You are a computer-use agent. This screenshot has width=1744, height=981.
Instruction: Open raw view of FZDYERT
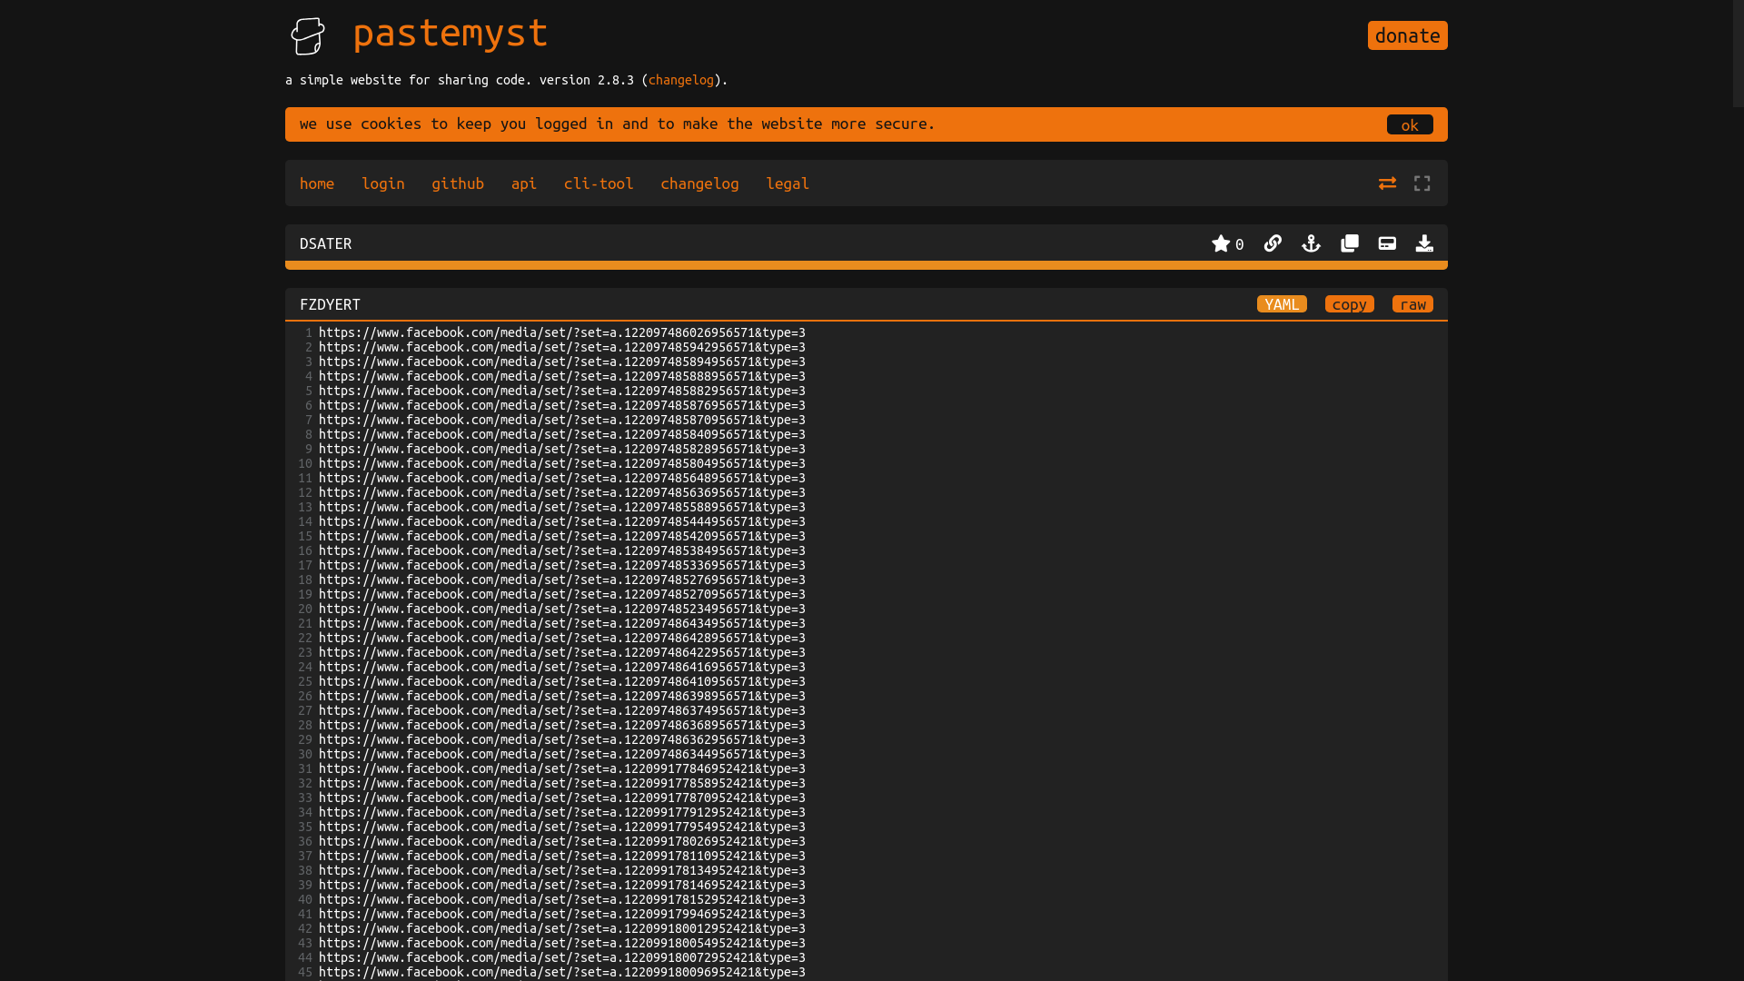(x=1412, y=304)
